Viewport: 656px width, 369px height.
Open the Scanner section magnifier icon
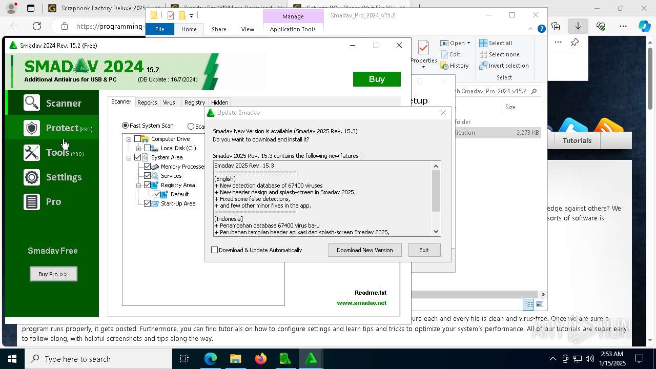click(x=32, y=103)
